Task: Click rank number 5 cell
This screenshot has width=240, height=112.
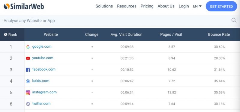Action: click(12, 93)
